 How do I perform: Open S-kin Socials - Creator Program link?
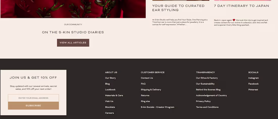click(x=157, y=107)
